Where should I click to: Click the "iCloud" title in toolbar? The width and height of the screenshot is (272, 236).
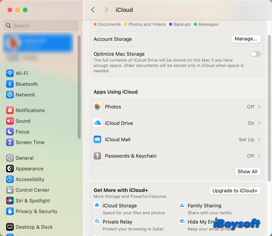pos(124,10)
